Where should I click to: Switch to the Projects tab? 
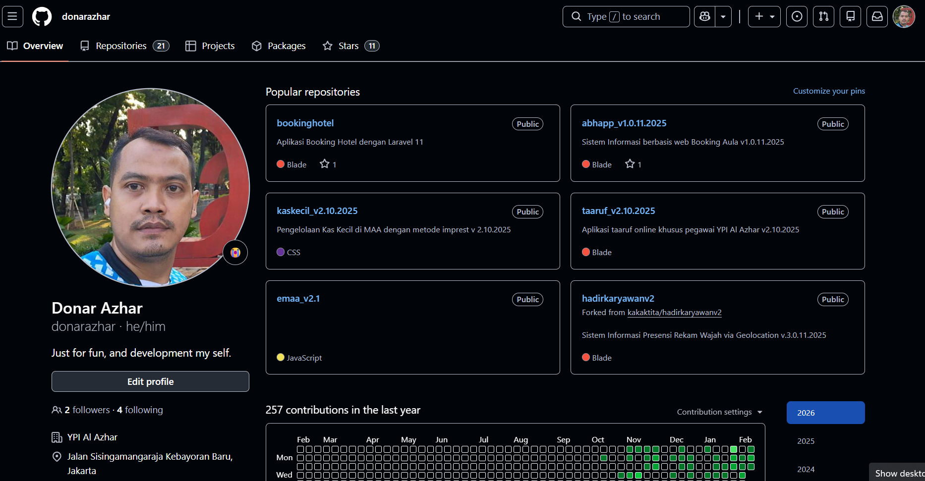click(x=210, y=46)
